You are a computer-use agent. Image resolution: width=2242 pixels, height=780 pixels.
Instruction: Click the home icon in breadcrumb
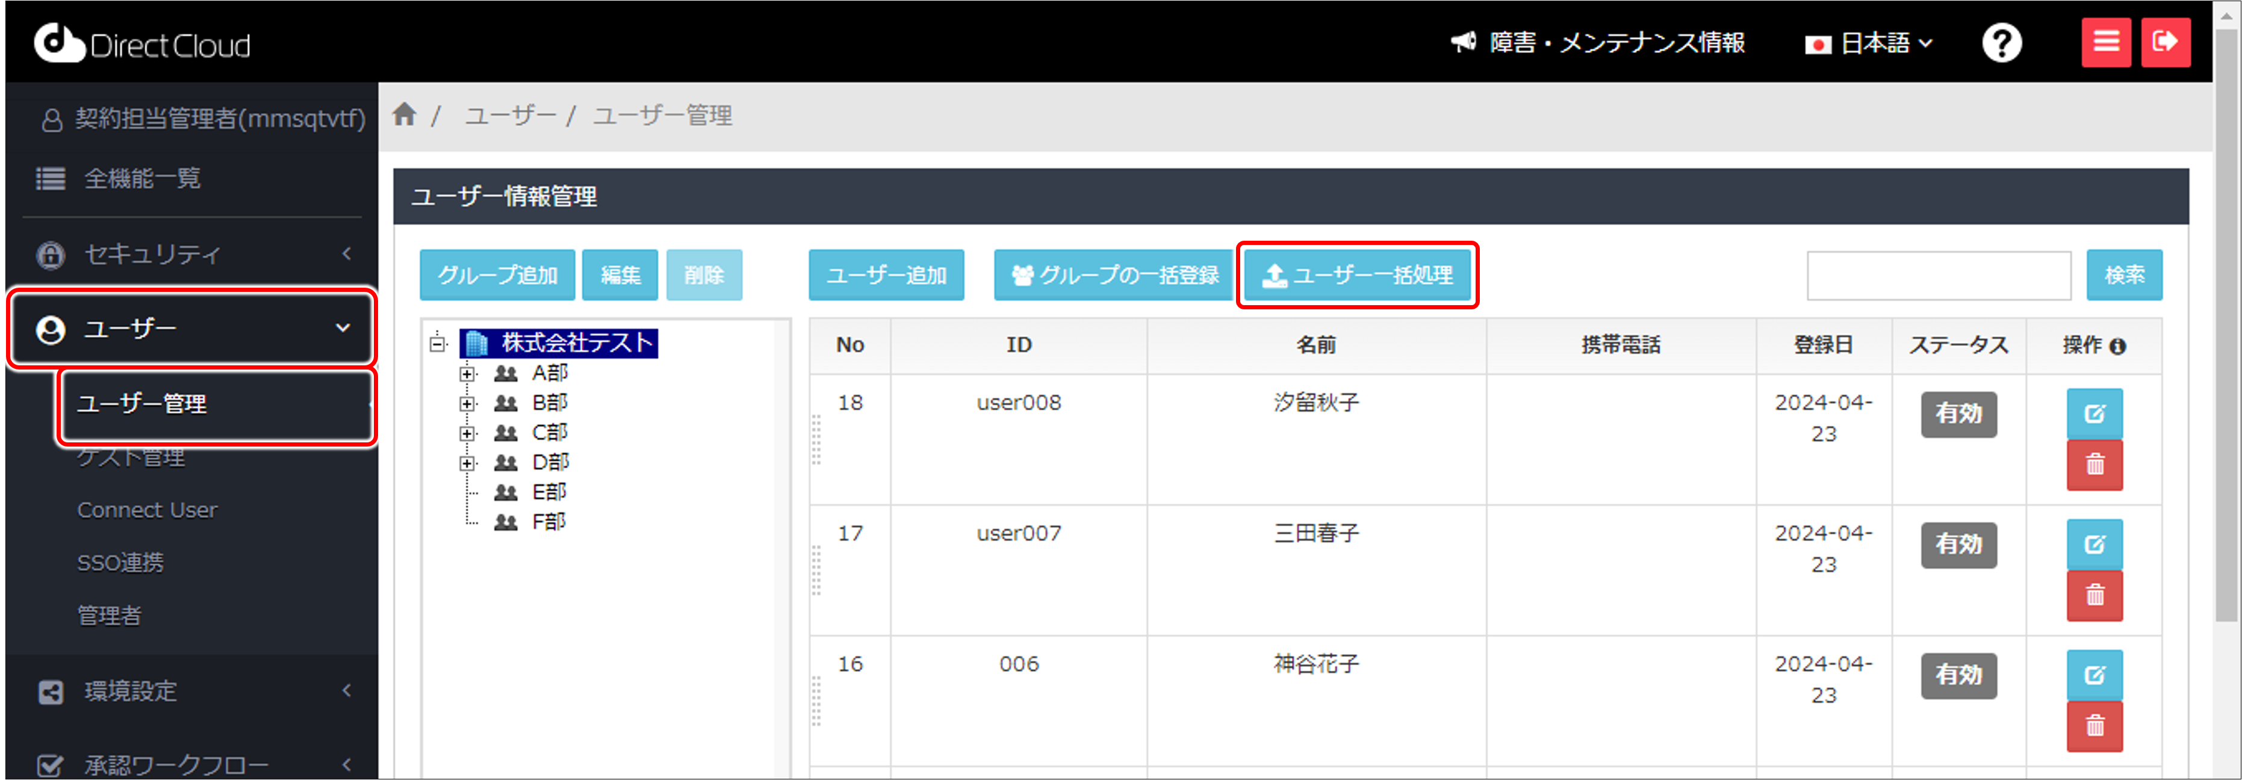pyautogui.click(x=404, y=114)
